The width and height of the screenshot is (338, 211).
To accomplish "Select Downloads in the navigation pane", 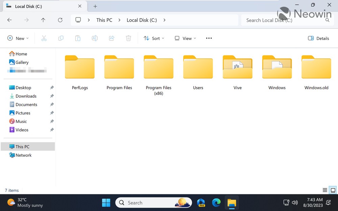I will [26, 96].
